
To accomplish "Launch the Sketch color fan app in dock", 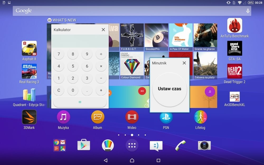I will pyautogui.click(x=108, y=145).
